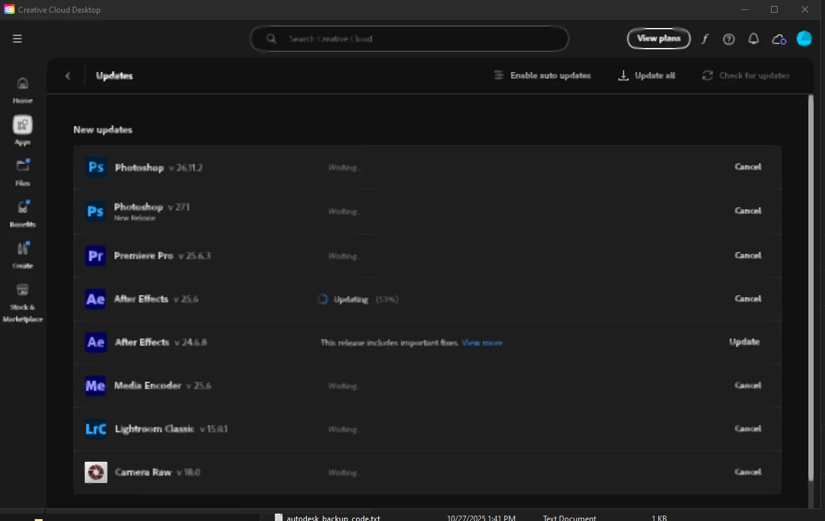Cancel the After Effects v 25.6 update
The height and width of the screenshot is (521, 825).
(748, 298)
